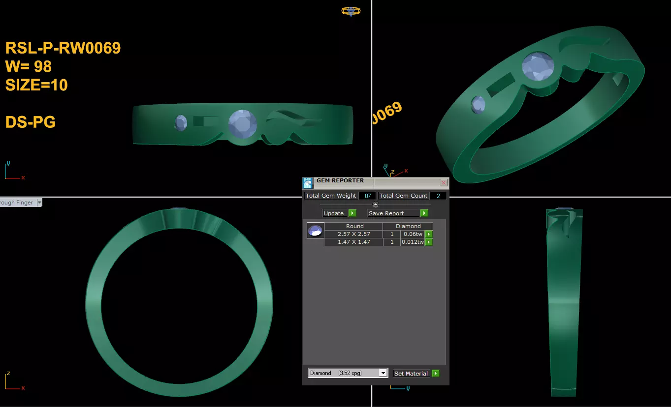Screen dimensions: 671x407
Task: Open the Through Finger viewport dropdown arrow
Action: point(39,203)
